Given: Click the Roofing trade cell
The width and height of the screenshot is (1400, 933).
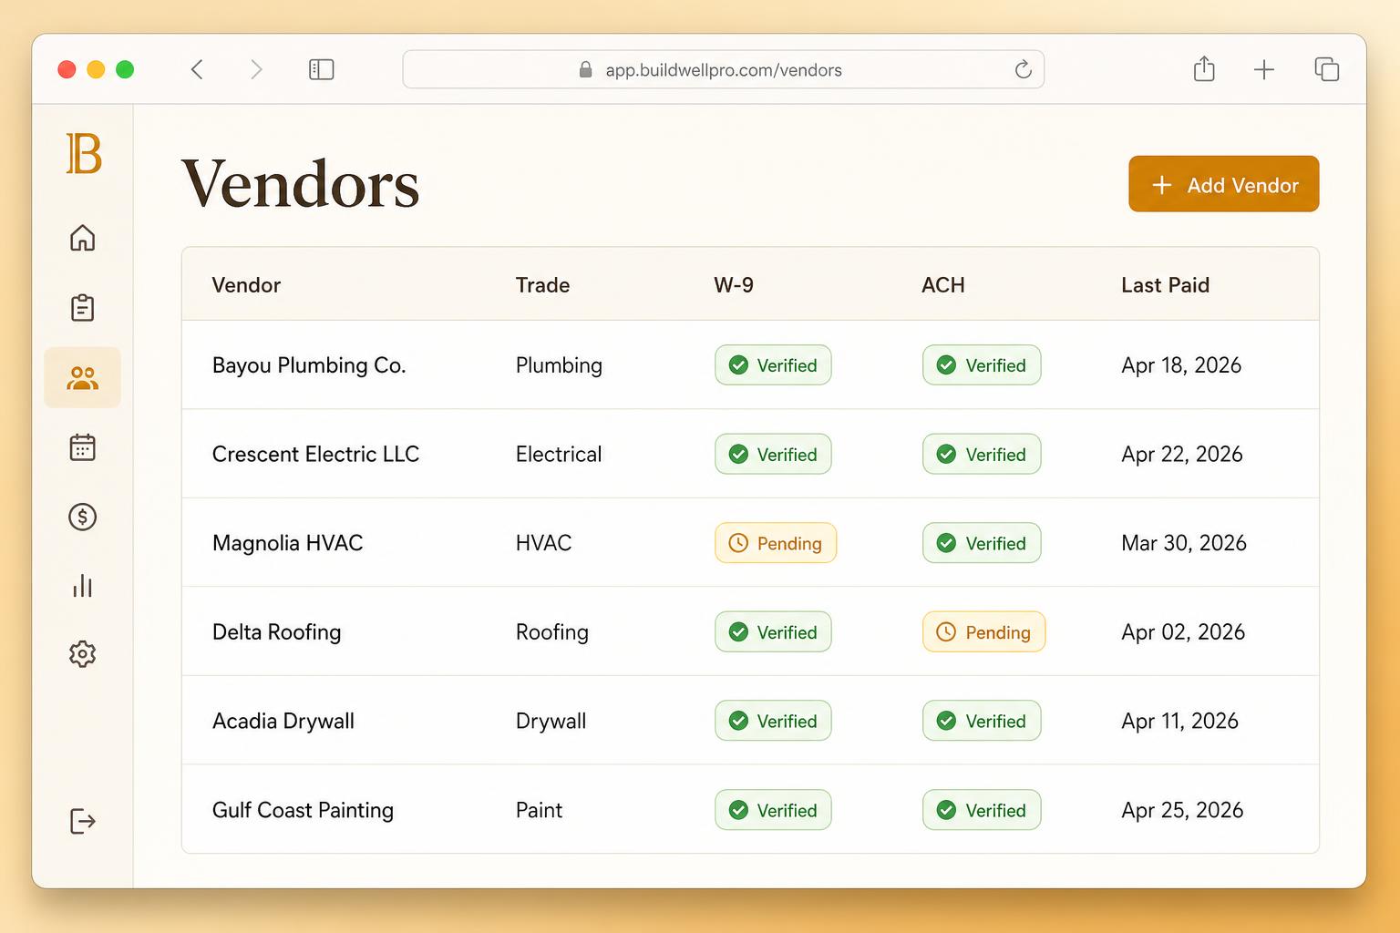Looking at the screenshot, I should point(551,632).
